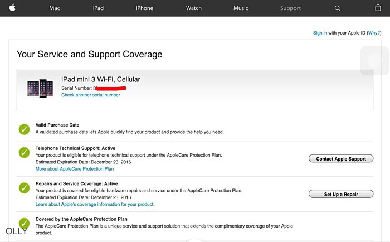Open the Watch navigation item
The width and height of the screenshot is (390, 242).
tap(194, 8)
